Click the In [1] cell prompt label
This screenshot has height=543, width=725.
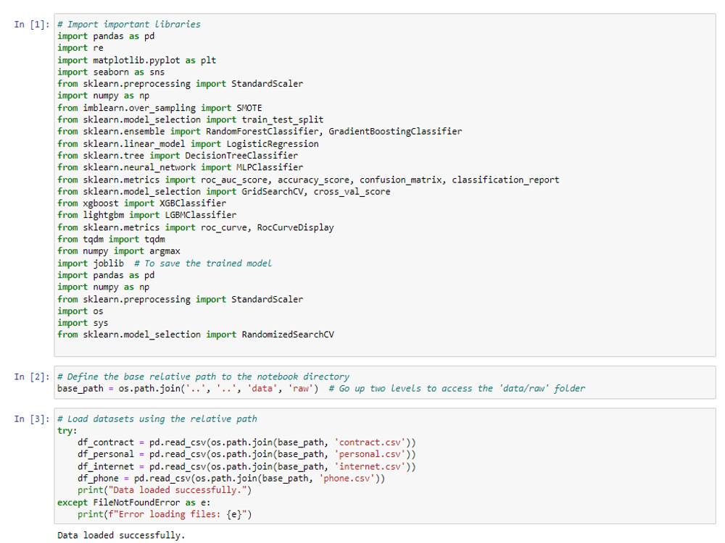[x=31, y=25]
